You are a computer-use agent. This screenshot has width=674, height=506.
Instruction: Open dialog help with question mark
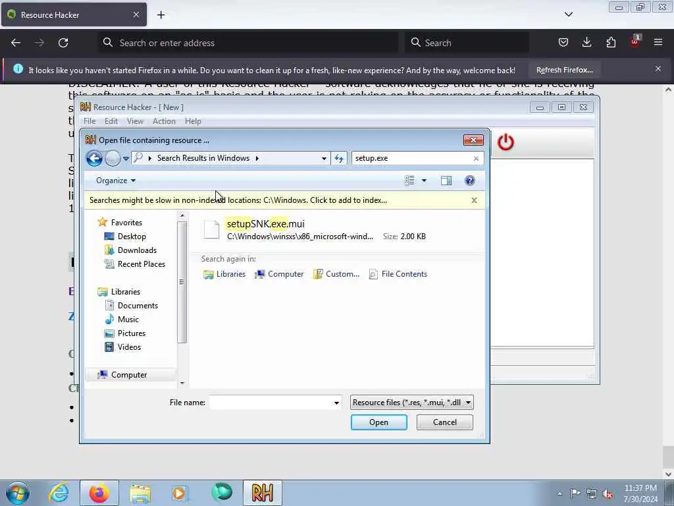tap(470, 181)
